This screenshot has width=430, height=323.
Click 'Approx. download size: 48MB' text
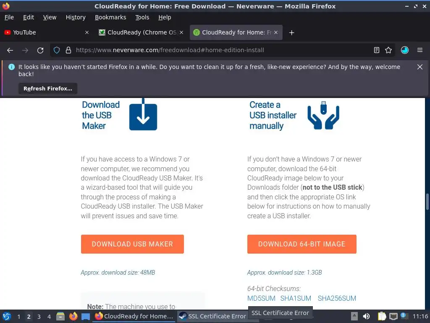point(118,273)
